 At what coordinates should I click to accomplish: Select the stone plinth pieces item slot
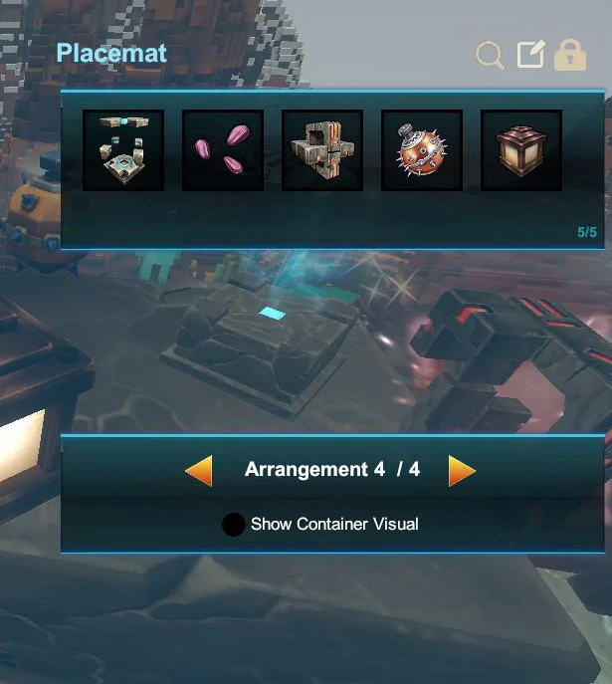click(123, 150)
